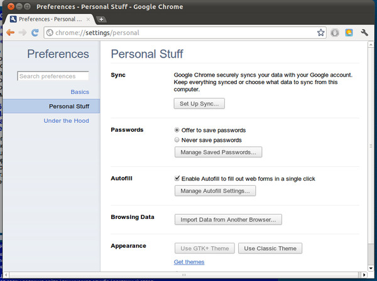The height and width of the screenshot is (281, 377).
Task: Click the page icon in address bar
Action: click(50, 33)
